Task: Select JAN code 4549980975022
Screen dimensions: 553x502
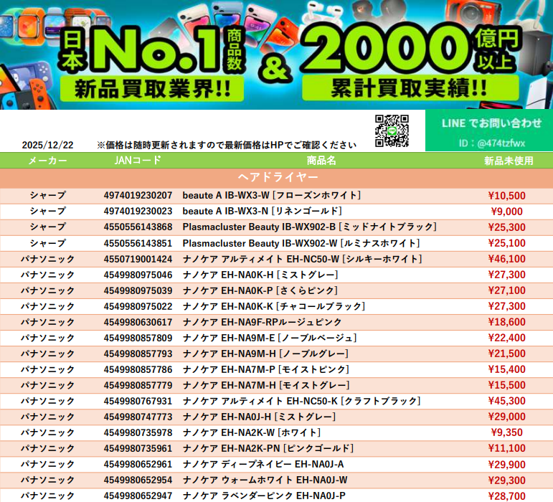Action: [x=138, y=306]
